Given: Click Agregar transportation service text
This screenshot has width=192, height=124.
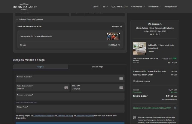Looking at the screenshot, I should [115, 26].
